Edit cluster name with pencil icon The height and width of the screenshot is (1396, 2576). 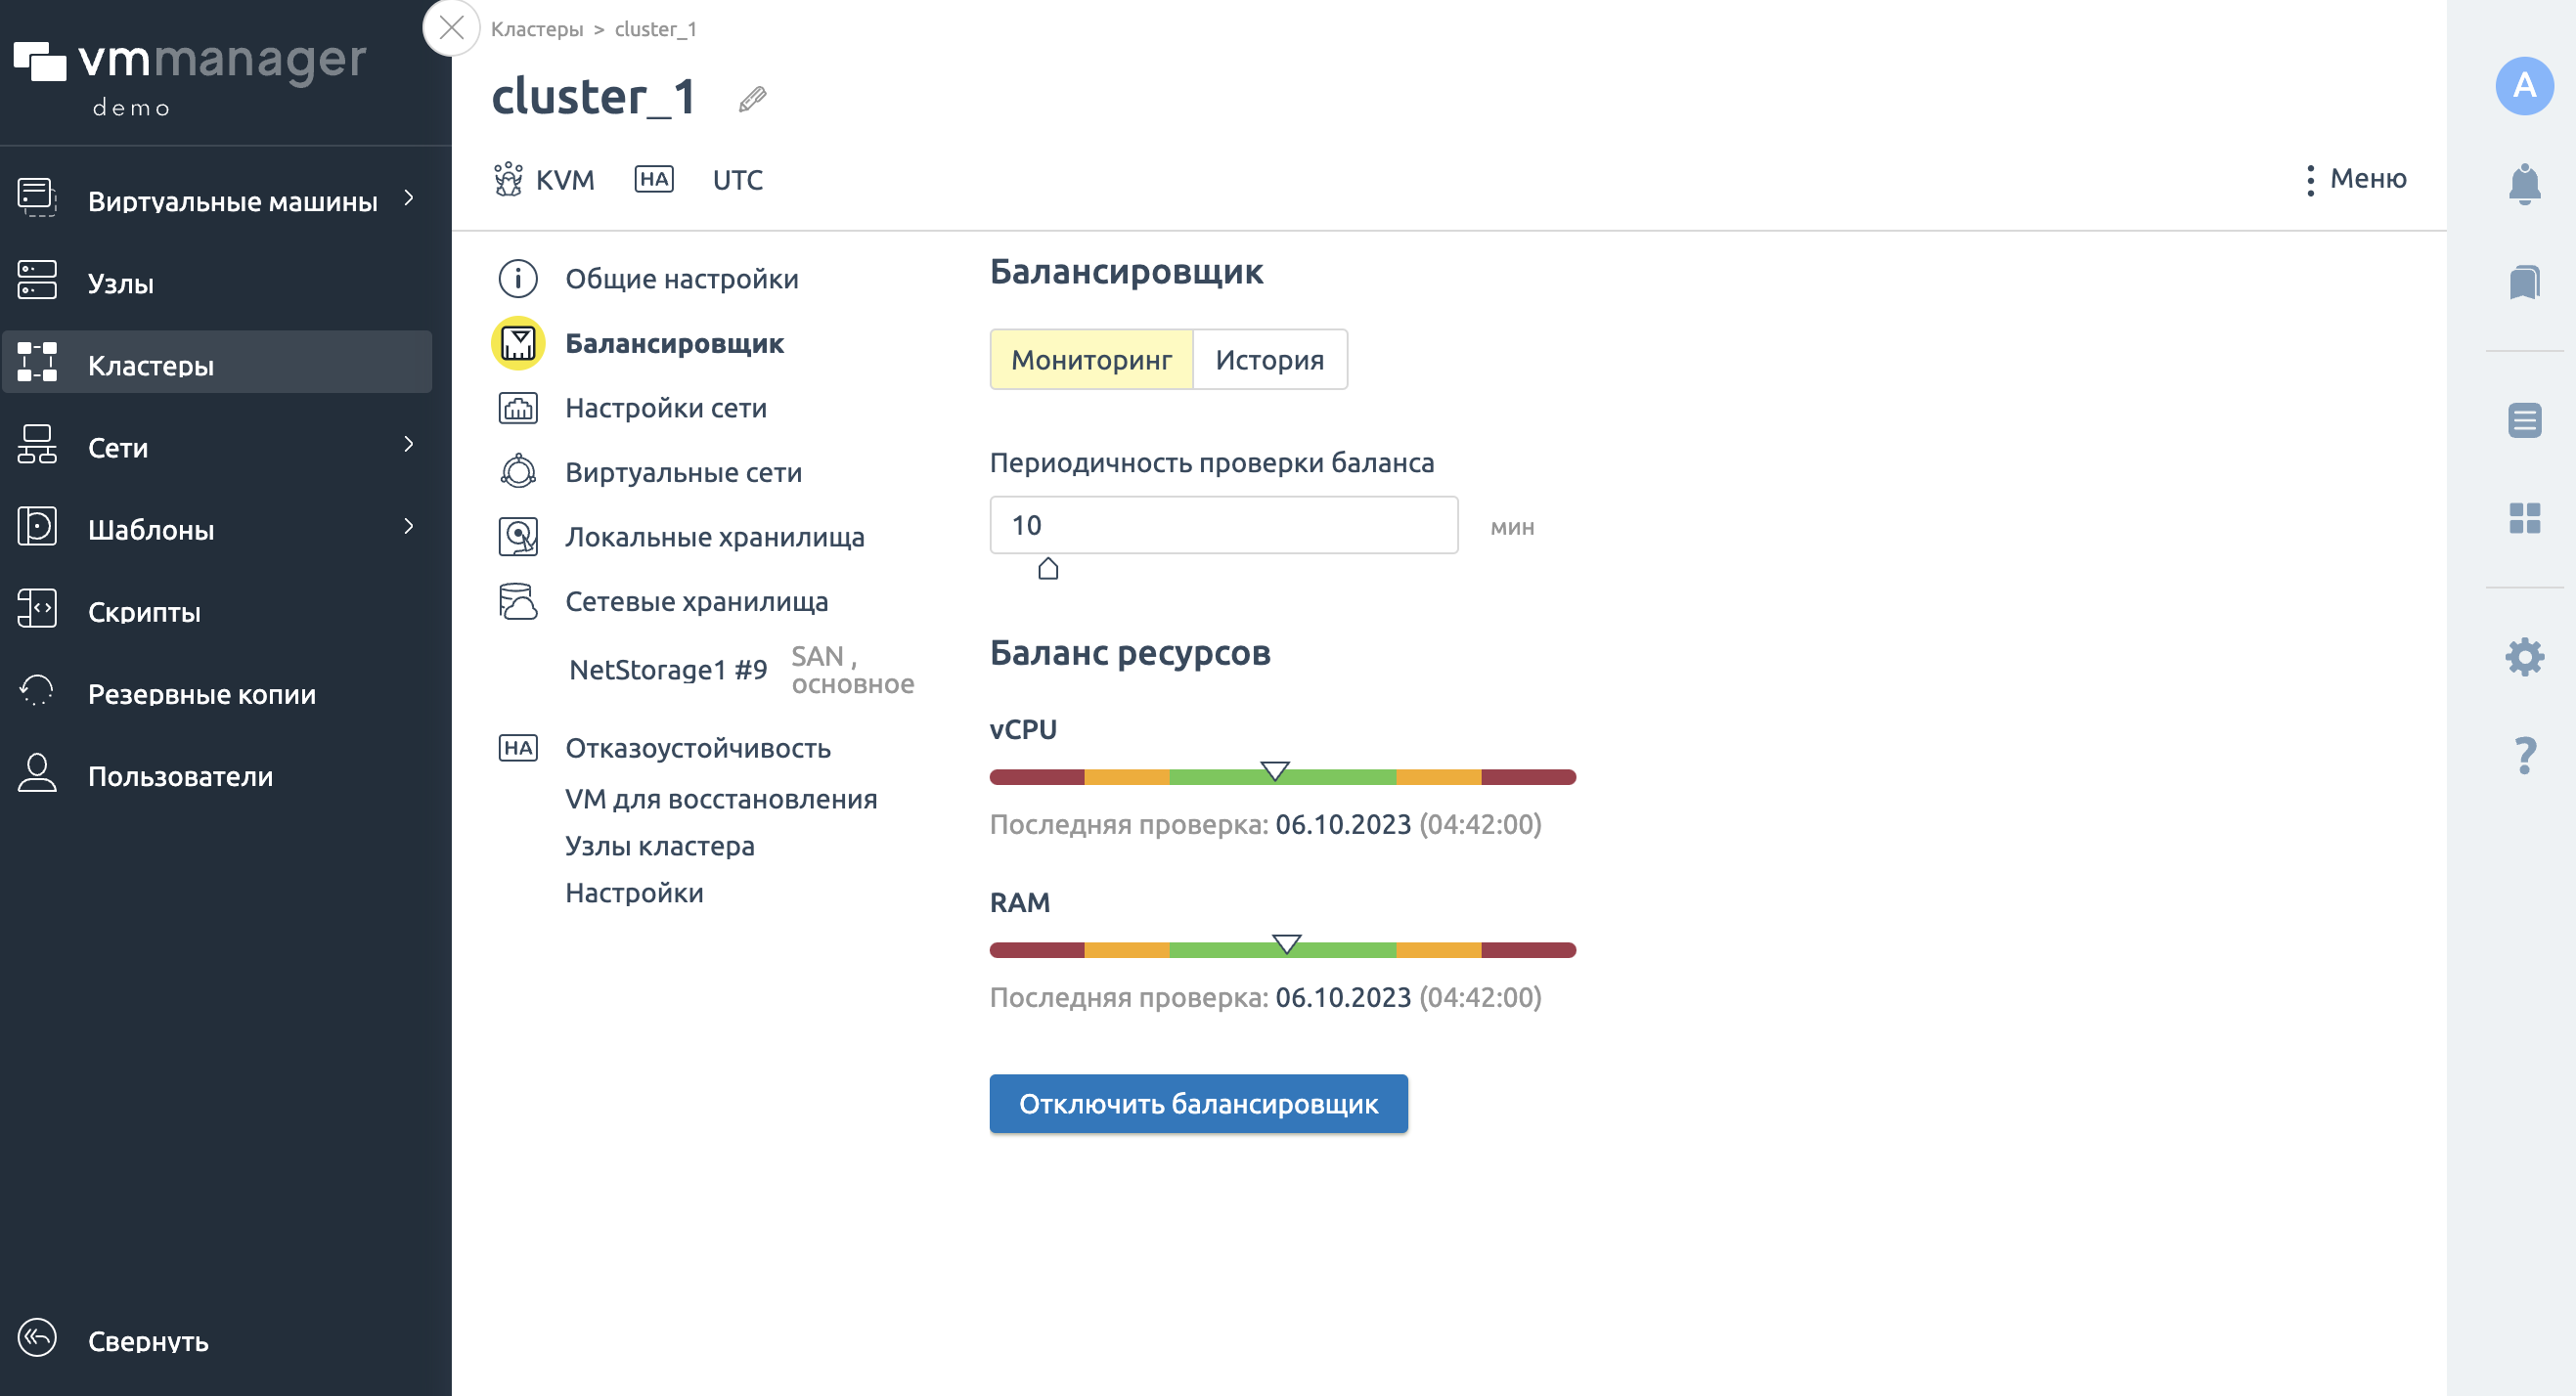coord(752,99)
